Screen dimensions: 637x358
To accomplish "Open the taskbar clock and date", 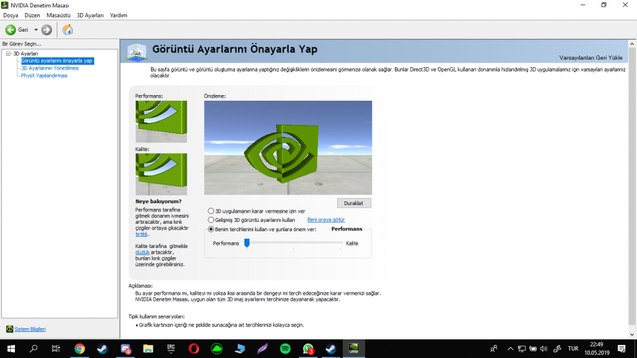I will click(597, 349).
